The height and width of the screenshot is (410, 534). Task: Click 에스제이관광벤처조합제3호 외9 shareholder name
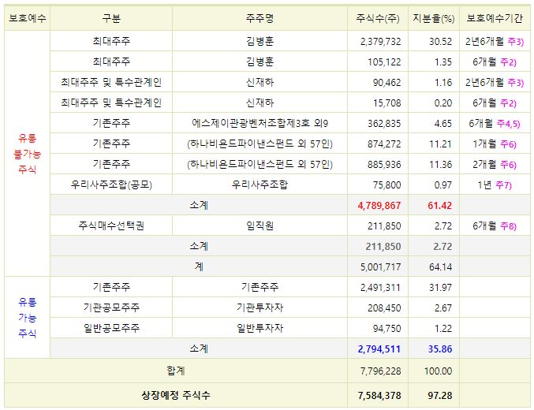[x=260, y=123]
